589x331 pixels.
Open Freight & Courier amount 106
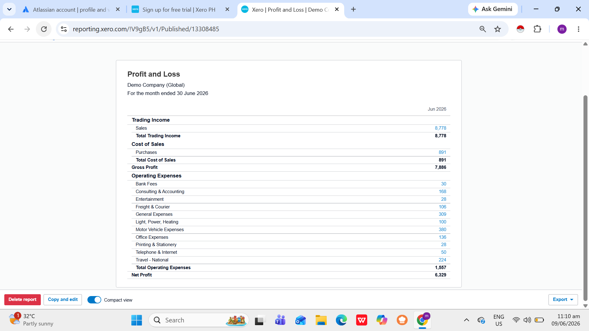click(x=442, y=207)
